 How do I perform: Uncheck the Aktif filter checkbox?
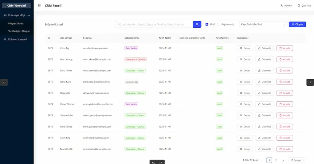tap(207, 24)
